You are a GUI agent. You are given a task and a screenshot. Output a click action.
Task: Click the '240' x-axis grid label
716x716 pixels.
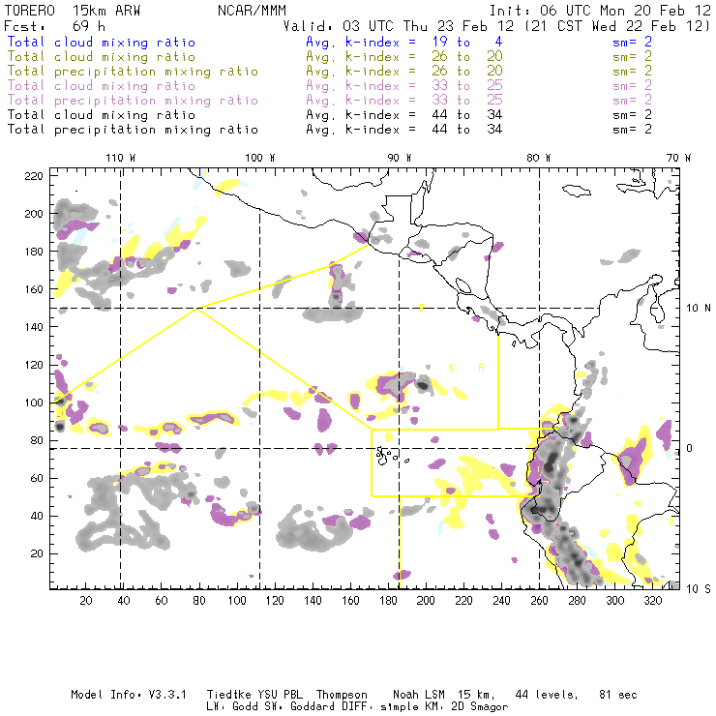point(501,601)
